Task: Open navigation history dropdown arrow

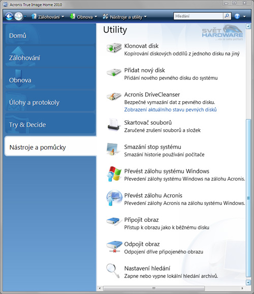Action: 25,17
